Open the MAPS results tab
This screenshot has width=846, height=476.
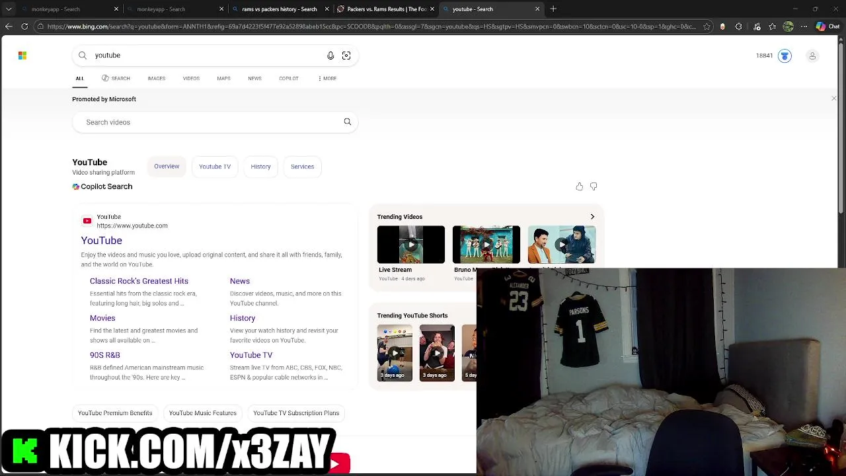coord(223,79)
